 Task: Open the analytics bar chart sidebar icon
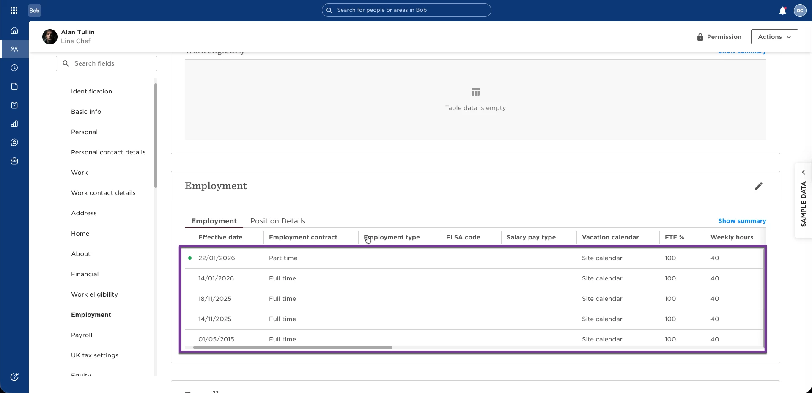14,124
